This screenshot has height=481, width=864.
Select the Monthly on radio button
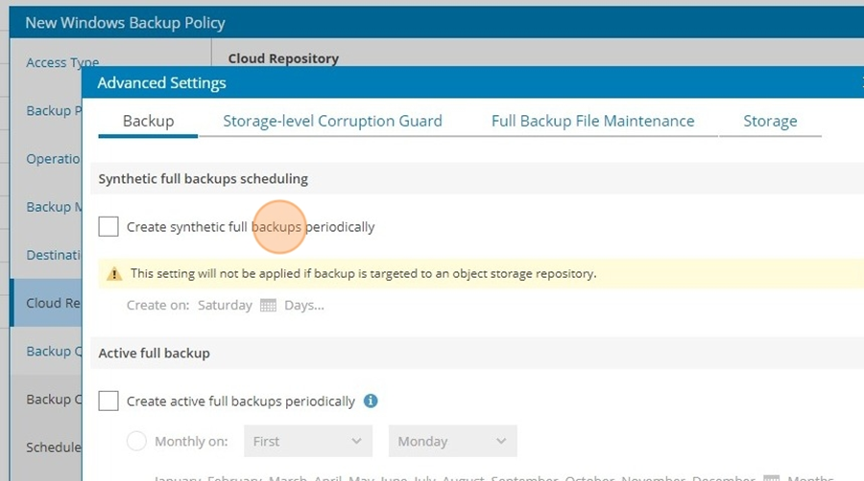point(136,441)
